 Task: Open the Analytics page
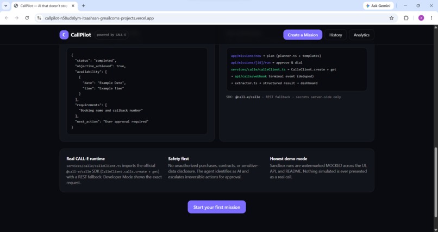coord(361,35)
